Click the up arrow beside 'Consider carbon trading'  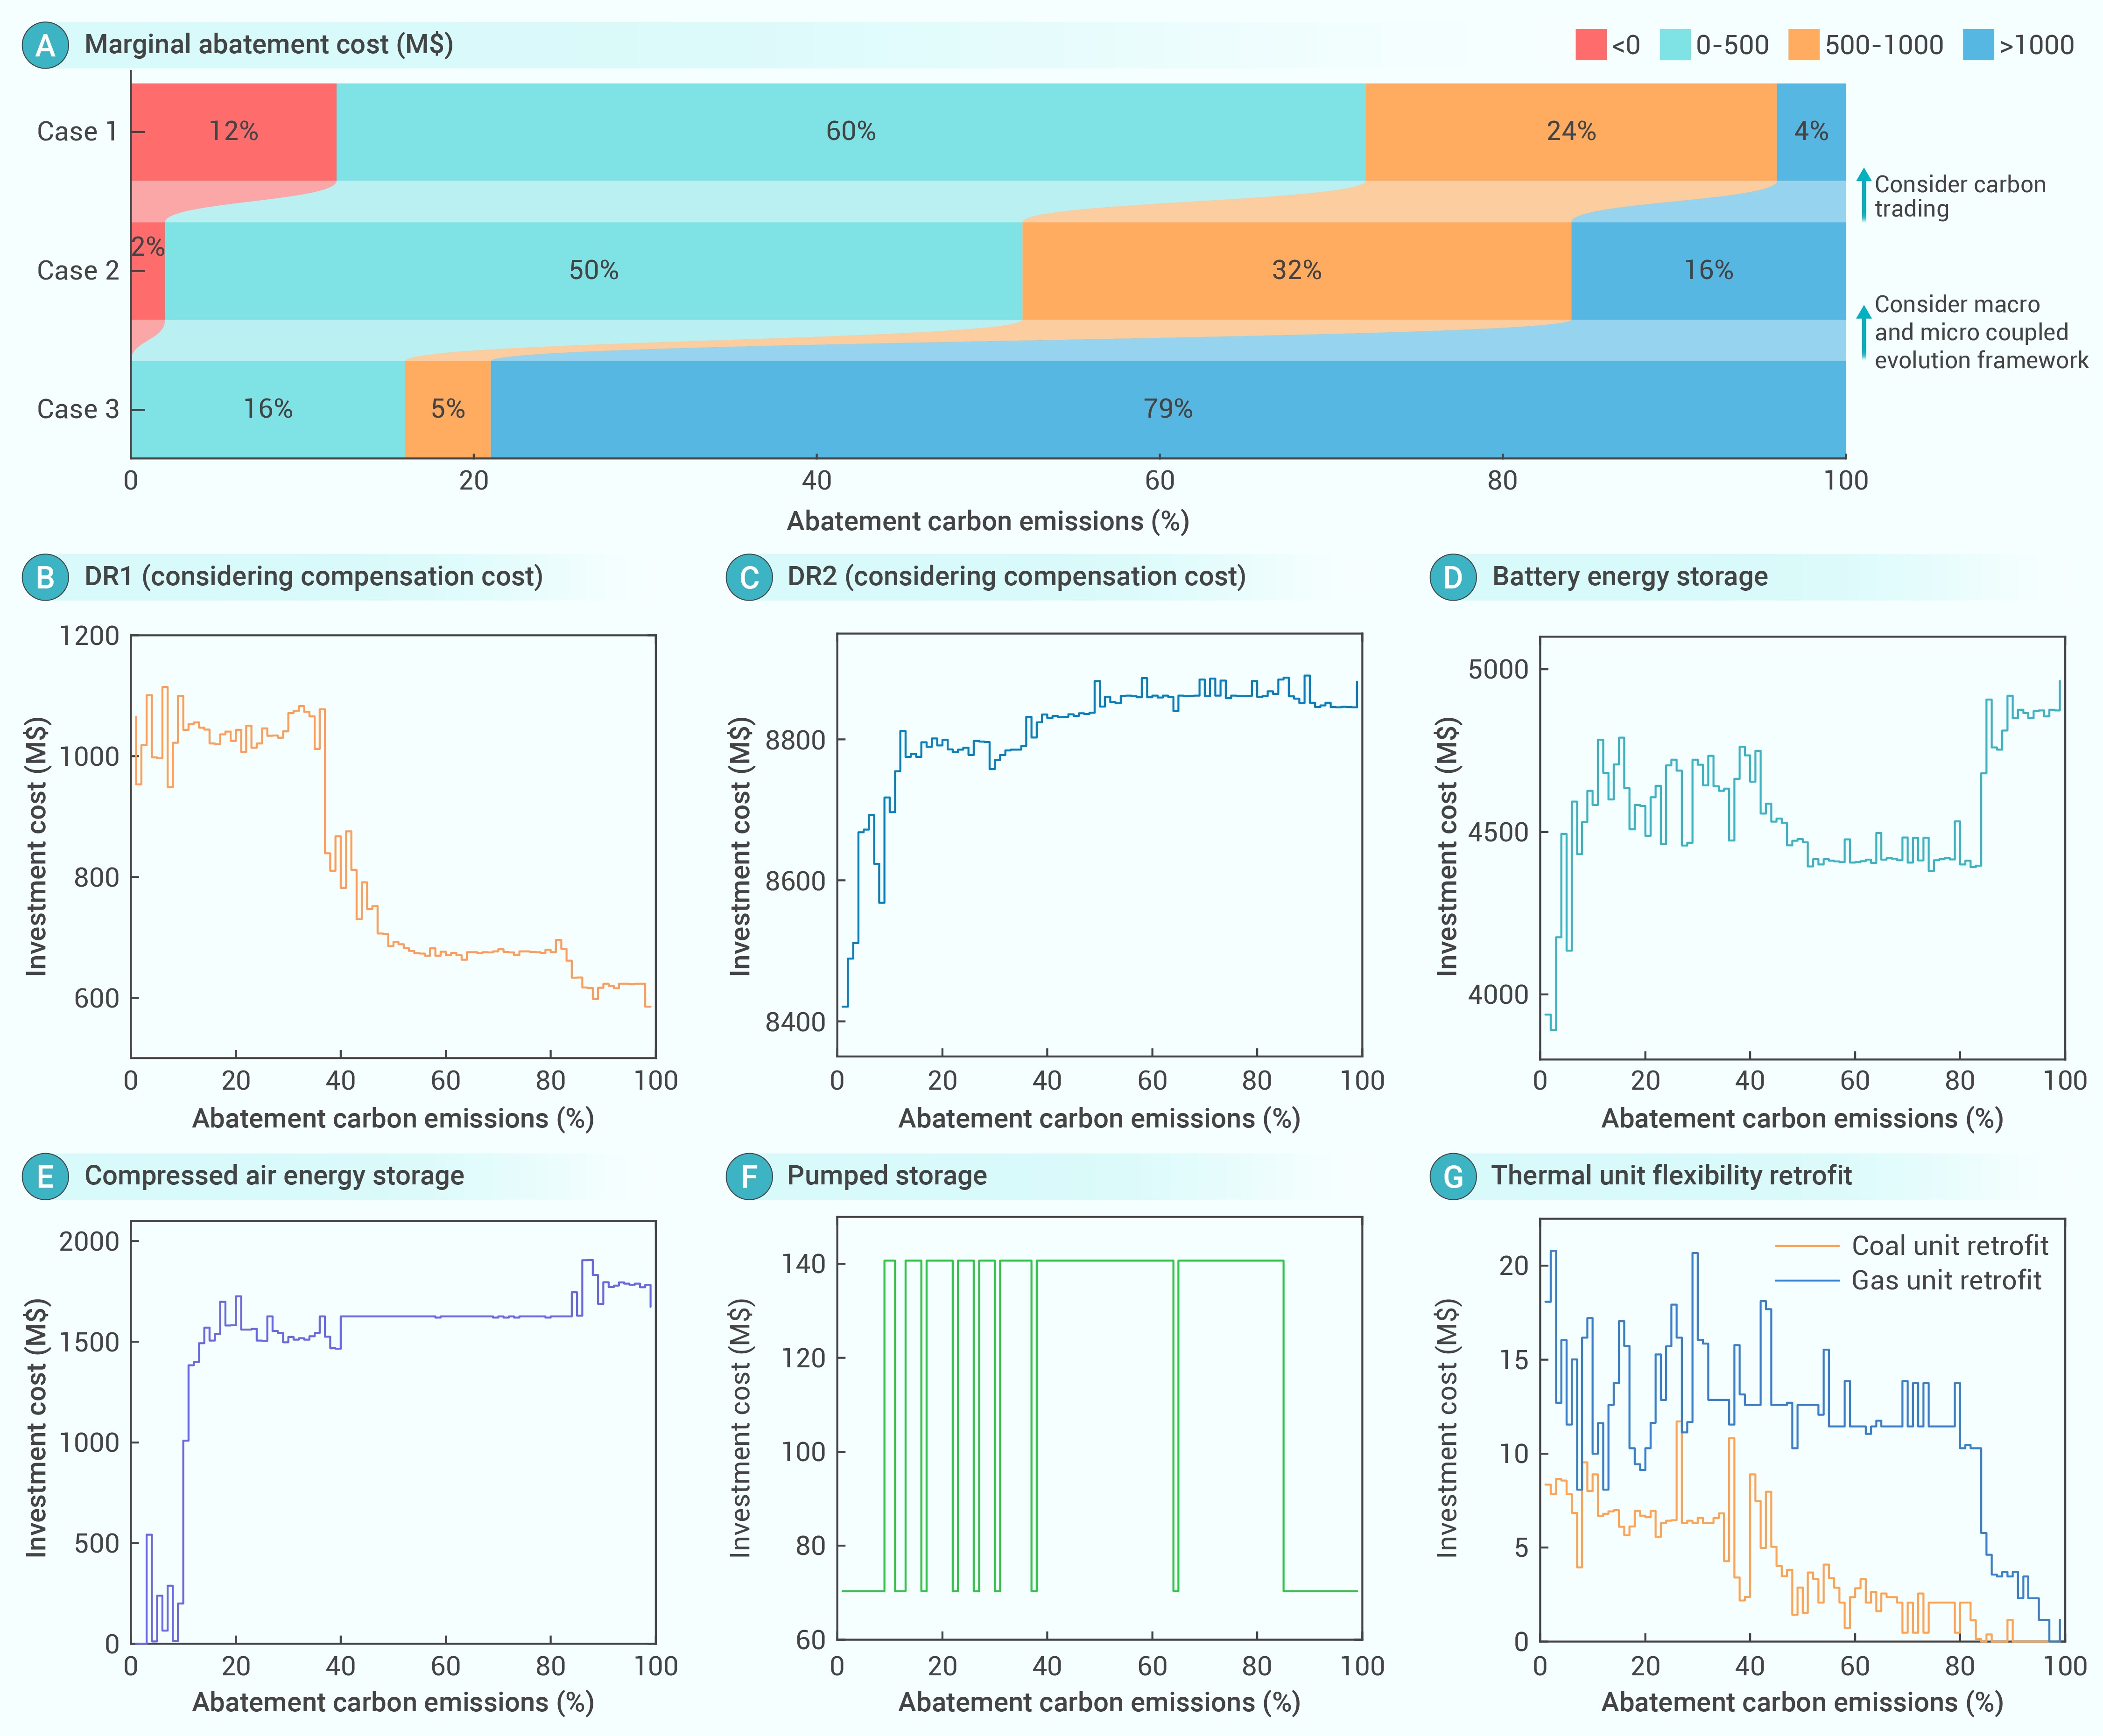pyautogui.click(x=1863, y=194)
